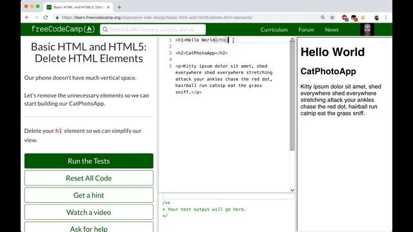Image resolution: width=413 pixels, height=232 pixels.
Task: Click the h1 code tag in instructions
Action: [x=59, y=131]
